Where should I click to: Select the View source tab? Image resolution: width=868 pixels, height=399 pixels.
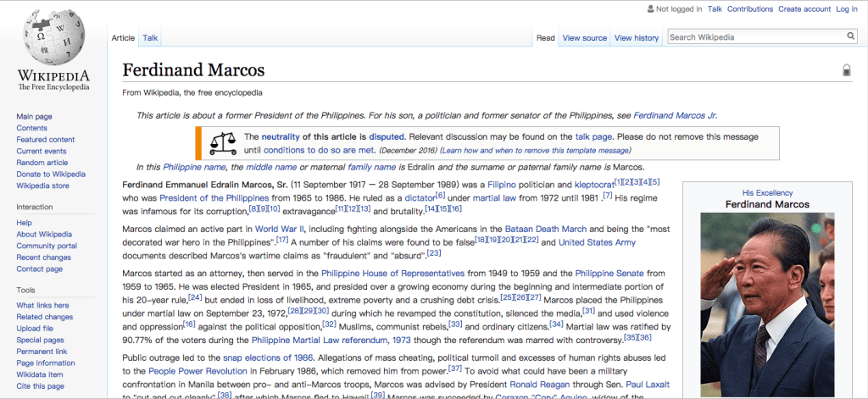click(x=584, y=38)
